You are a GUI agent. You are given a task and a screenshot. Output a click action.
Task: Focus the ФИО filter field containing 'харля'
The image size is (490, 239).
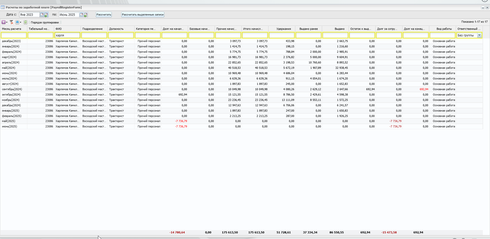pyautogui.click(x=67, y=35)
